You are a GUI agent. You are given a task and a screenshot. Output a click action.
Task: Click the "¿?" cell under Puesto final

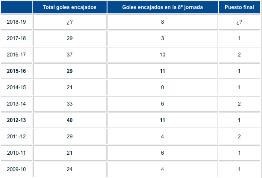239,22
